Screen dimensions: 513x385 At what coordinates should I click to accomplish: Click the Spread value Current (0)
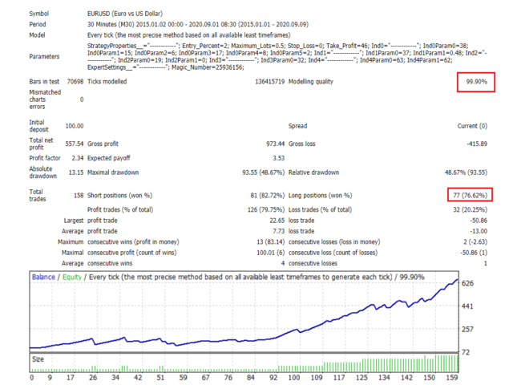[472, 126]
